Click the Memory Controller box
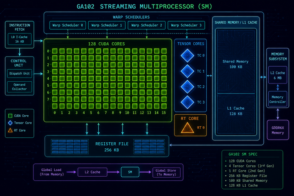 pyautogui.click(x=277, y=99)
